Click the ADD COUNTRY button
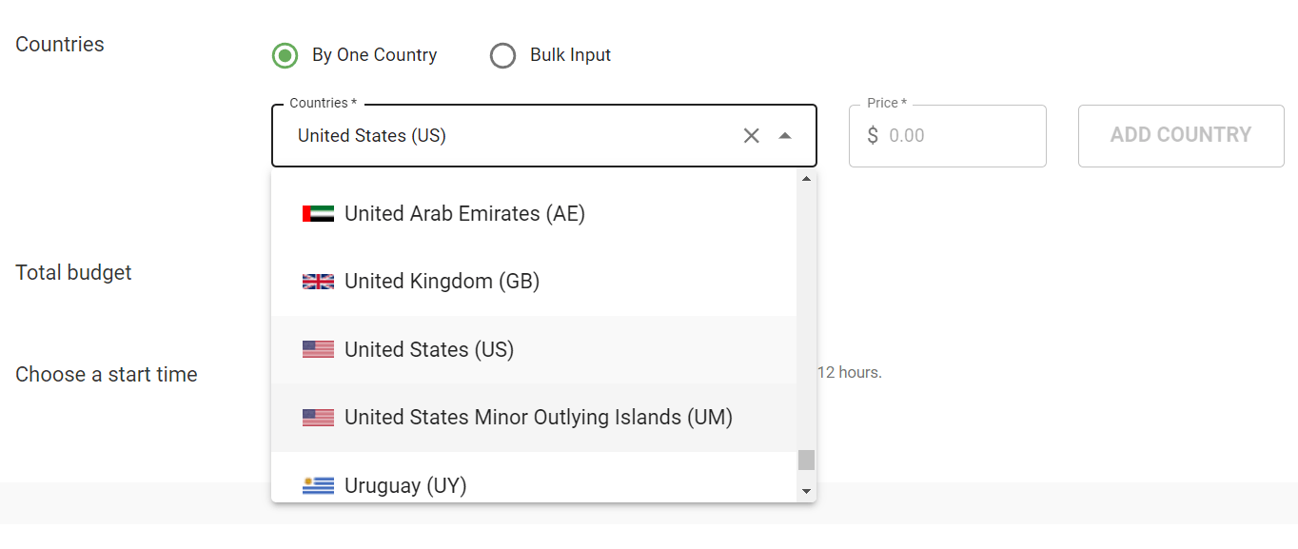 [1180, 136]
